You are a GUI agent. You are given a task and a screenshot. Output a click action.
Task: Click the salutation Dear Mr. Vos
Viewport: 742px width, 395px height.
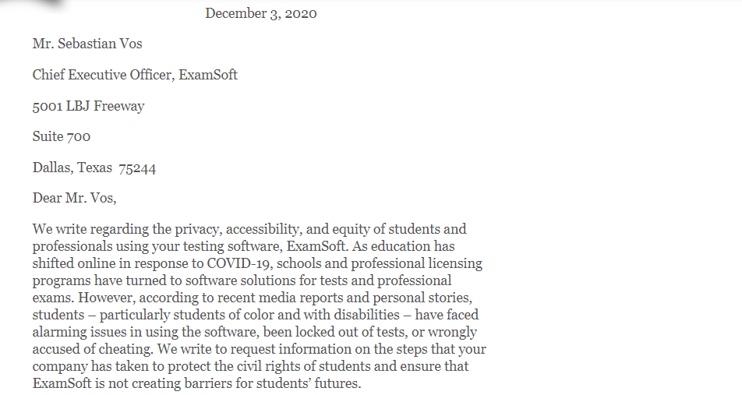click(x=74, y=198)
